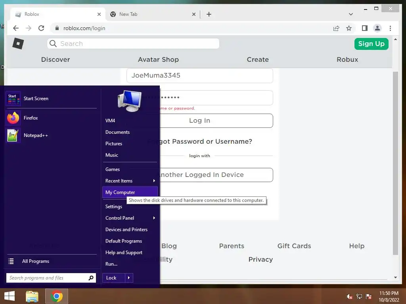
Task: Click the username field with JoeMuma3345
Action: tap(200, 76)
